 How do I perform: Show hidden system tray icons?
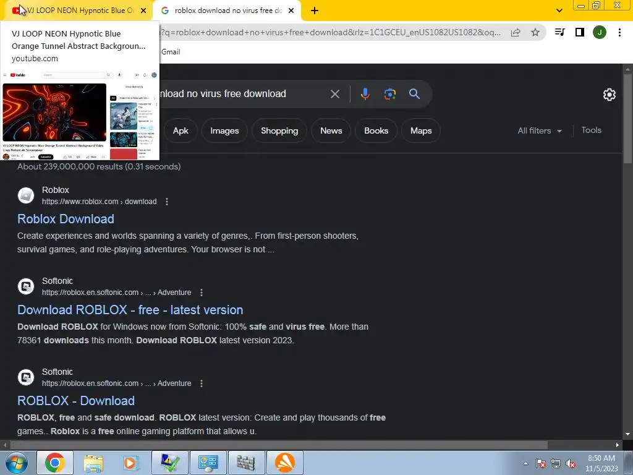(525, 463)
